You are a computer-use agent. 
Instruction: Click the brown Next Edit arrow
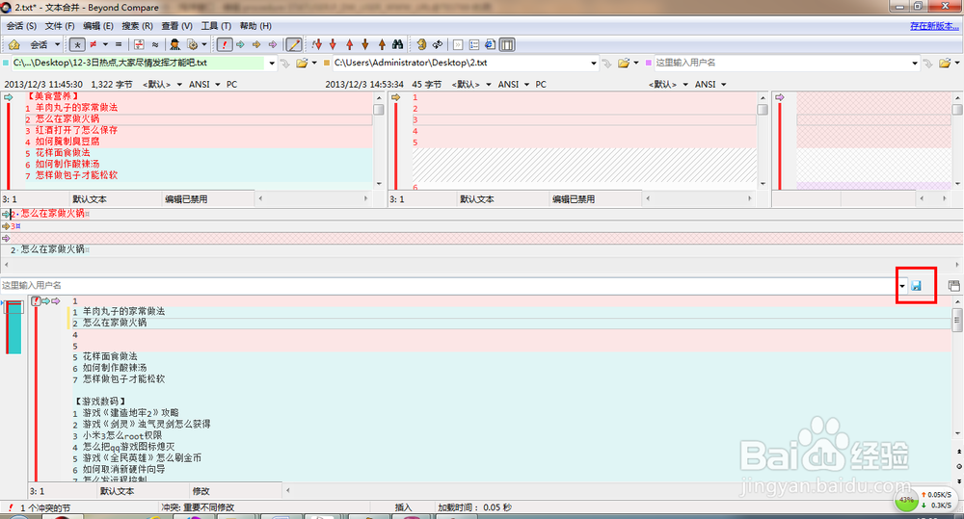click(365, 44)
